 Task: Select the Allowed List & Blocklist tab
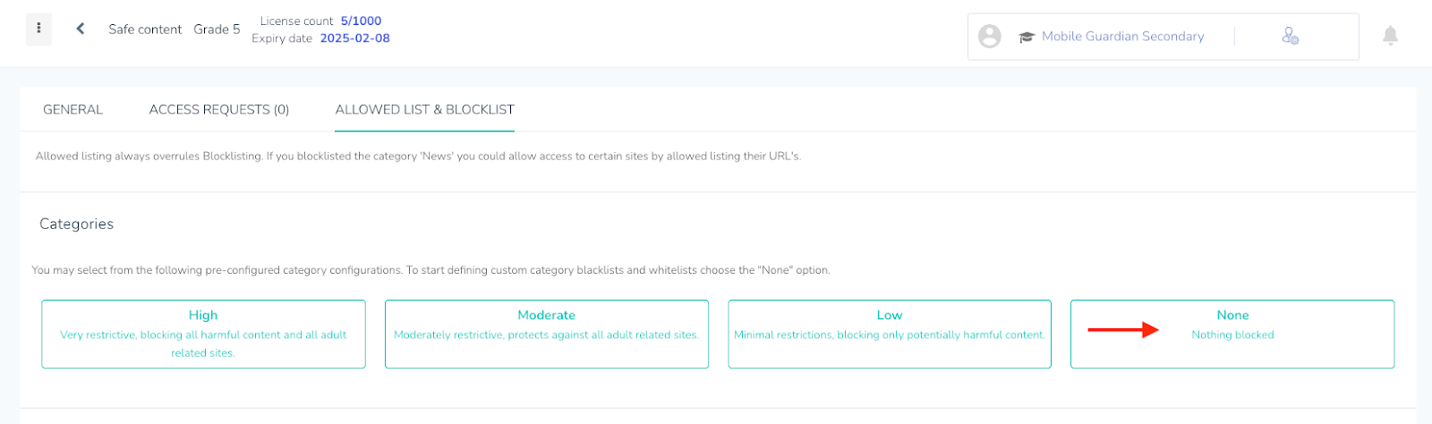(425, 109)
